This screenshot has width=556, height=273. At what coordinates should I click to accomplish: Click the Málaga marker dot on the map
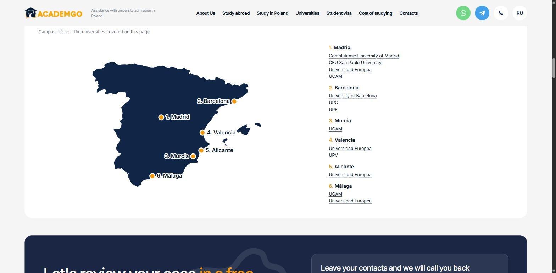point(152,176)
